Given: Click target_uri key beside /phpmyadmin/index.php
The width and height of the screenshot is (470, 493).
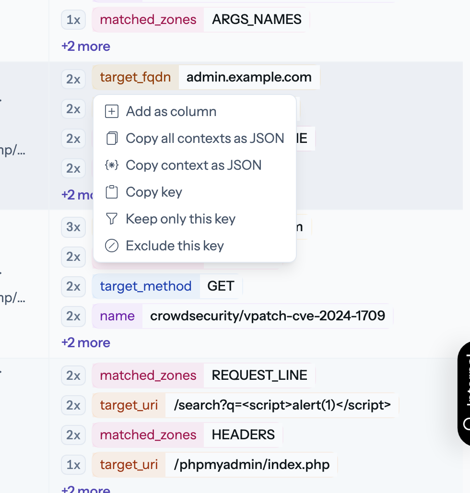Looking at the screenshot, I should point(129,464).
